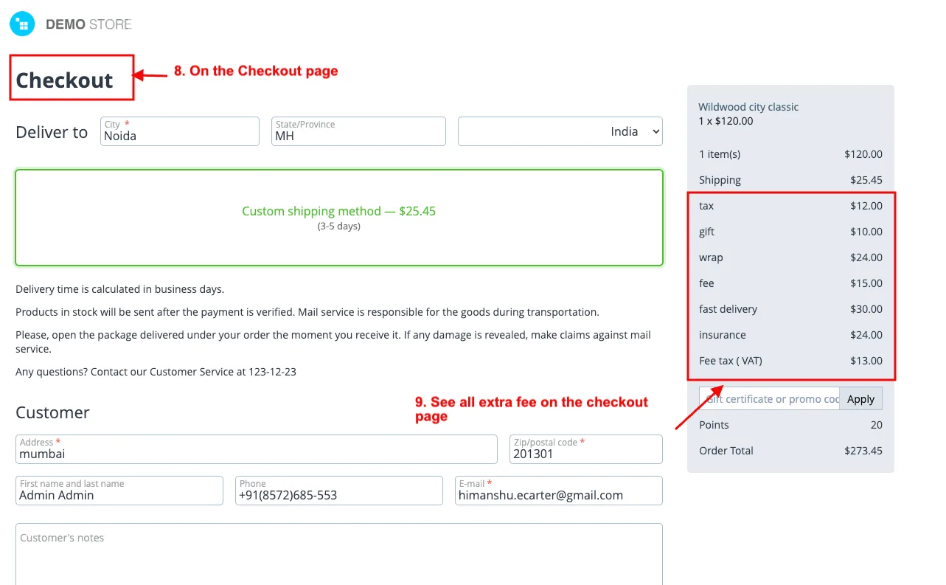Image resolution: width=946 pixels, height=585 pixels.
Task: Click the fast delivery fee row
Action: point(790,309)
